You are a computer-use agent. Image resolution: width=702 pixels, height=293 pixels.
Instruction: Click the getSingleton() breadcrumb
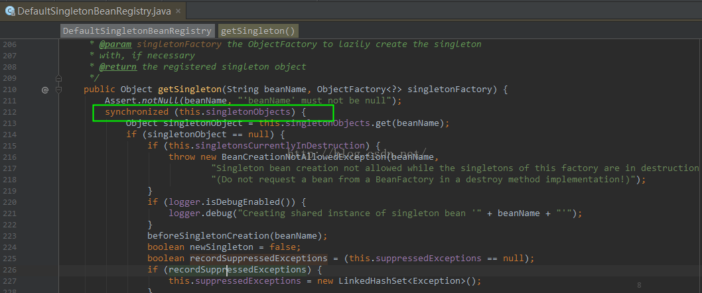(x=258, y=31)
